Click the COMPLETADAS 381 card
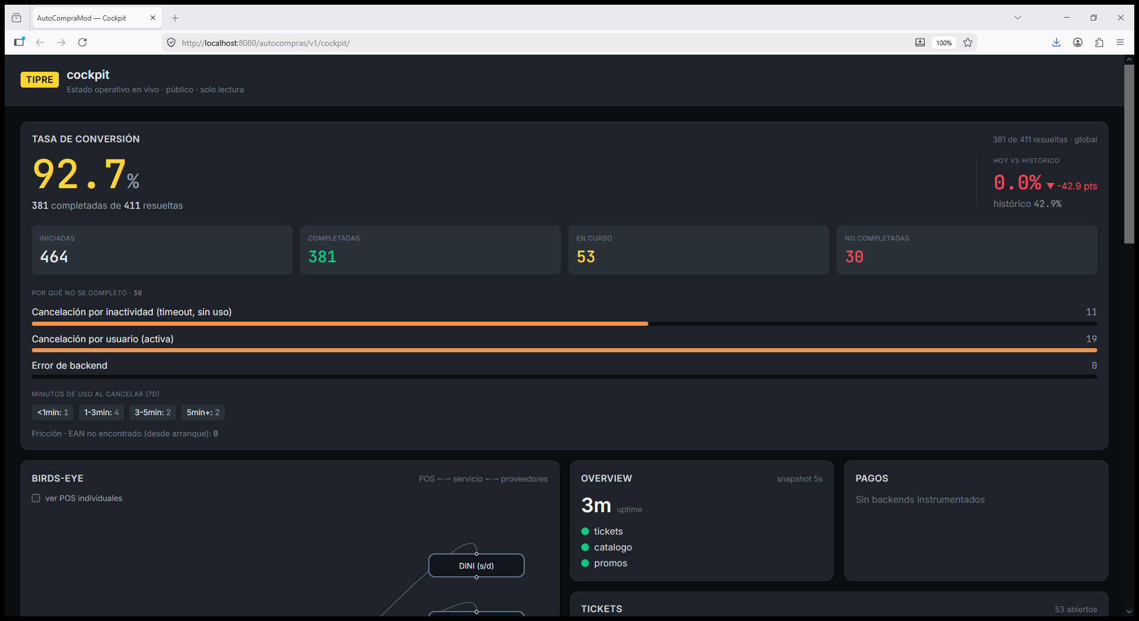 point(430,250)
